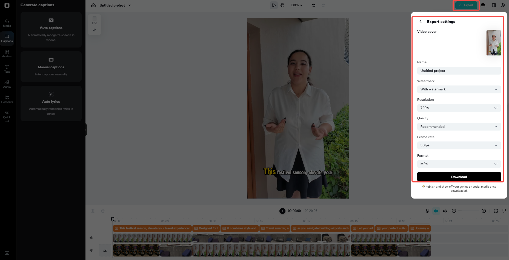Screen dimensions: 509x260
Task: Open the 9:16 aspect ratio selector
Action: coord(95,20)
